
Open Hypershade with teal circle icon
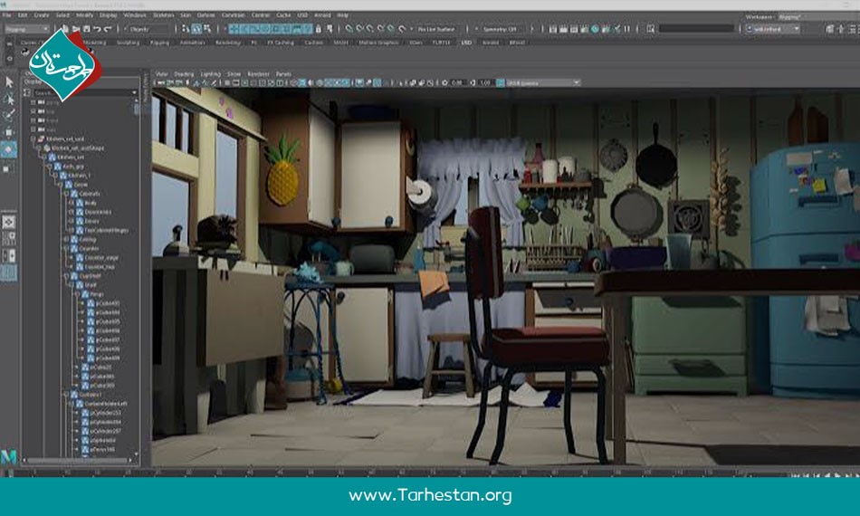click(x=595, y=28)
